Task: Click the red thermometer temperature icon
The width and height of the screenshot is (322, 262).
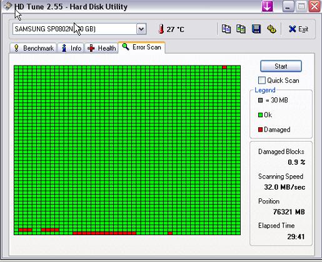Action: (161, 29)
